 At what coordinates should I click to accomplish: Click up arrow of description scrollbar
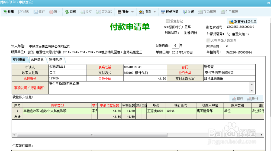click(x=252, y=84)
